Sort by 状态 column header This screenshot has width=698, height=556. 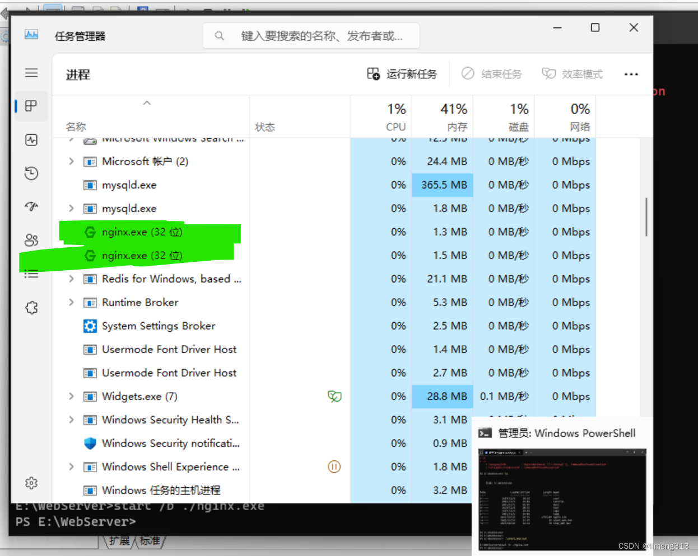tap(265, 127)
